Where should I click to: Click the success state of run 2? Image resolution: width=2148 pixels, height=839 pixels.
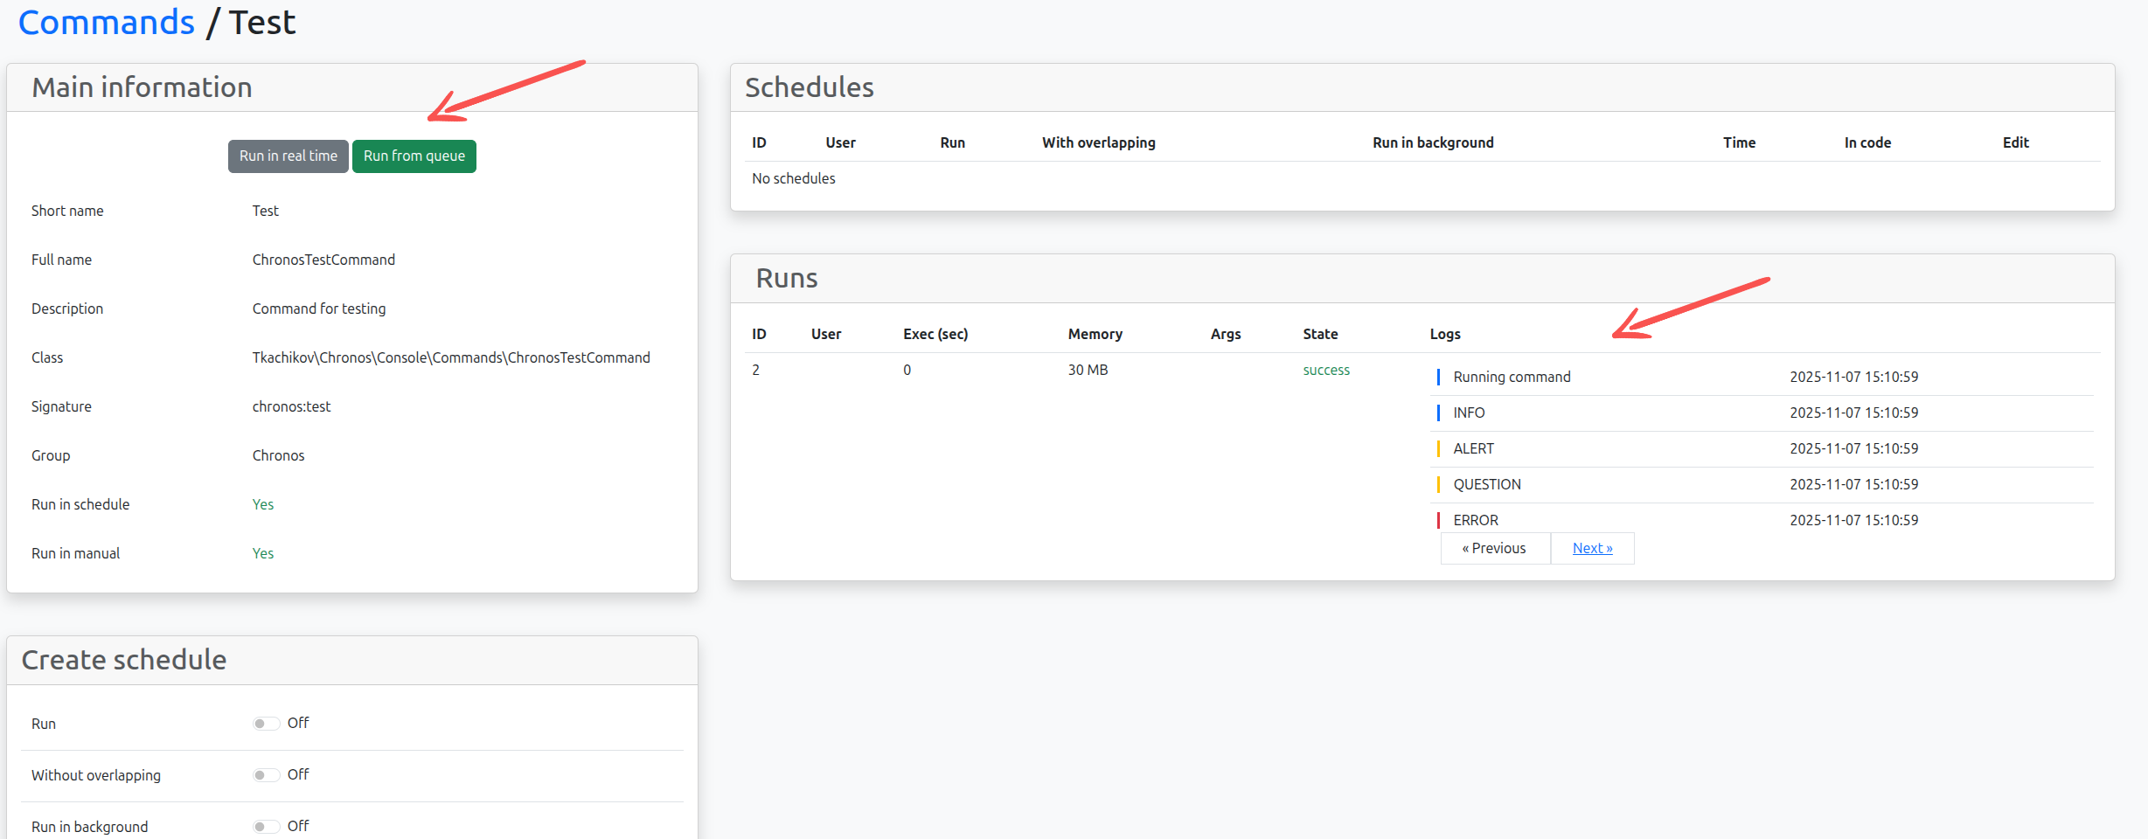click(x=1325, y=371)
